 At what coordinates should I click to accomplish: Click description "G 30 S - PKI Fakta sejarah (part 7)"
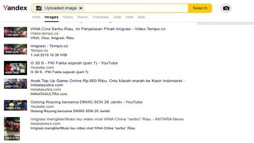click(x=59, y=72)
